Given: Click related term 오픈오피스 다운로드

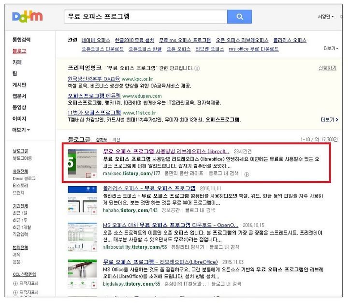Looking at the screenshot, I should pyautogui.click(x=102, y=49).
